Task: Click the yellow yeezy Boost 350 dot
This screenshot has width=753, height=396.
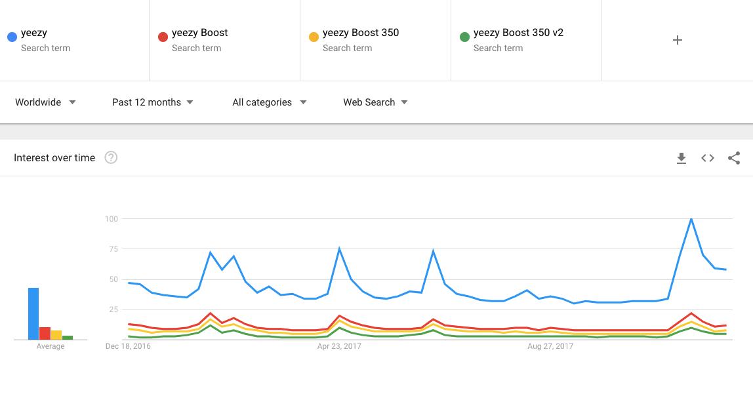Action: (x=314, y=37)
